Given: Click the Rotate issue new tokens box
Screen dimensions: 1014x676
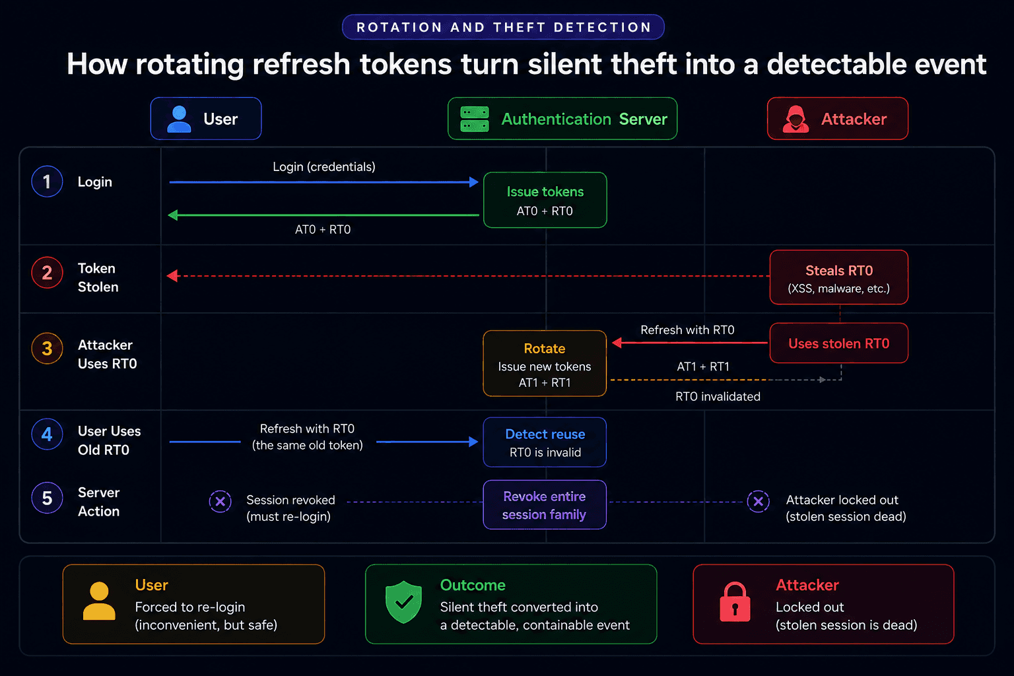Looking at the screenshot, I should (x=545, y=364).
